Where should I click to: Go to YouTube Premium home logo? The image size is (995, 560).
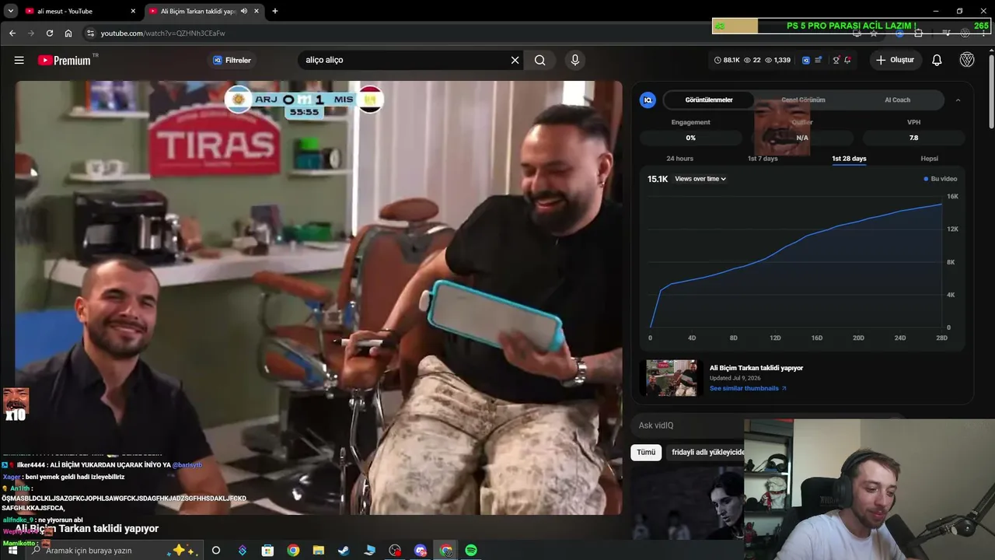tap(64, 60)
